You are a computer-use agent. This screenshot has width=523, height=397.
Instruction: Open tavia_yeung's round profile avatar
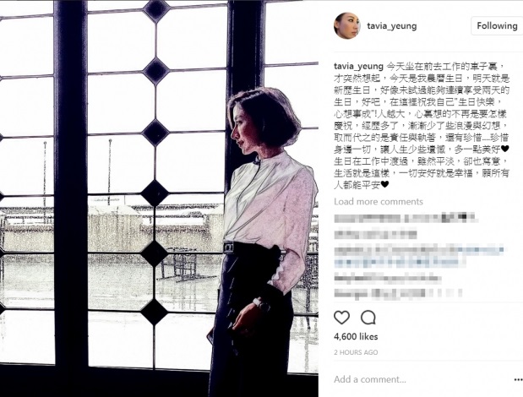coord(347,26)
